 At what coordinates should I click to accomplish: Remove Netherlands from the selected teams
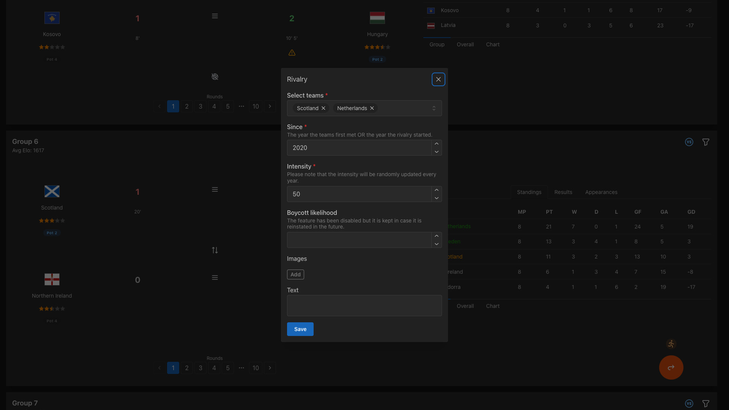(x=372, y=108)
